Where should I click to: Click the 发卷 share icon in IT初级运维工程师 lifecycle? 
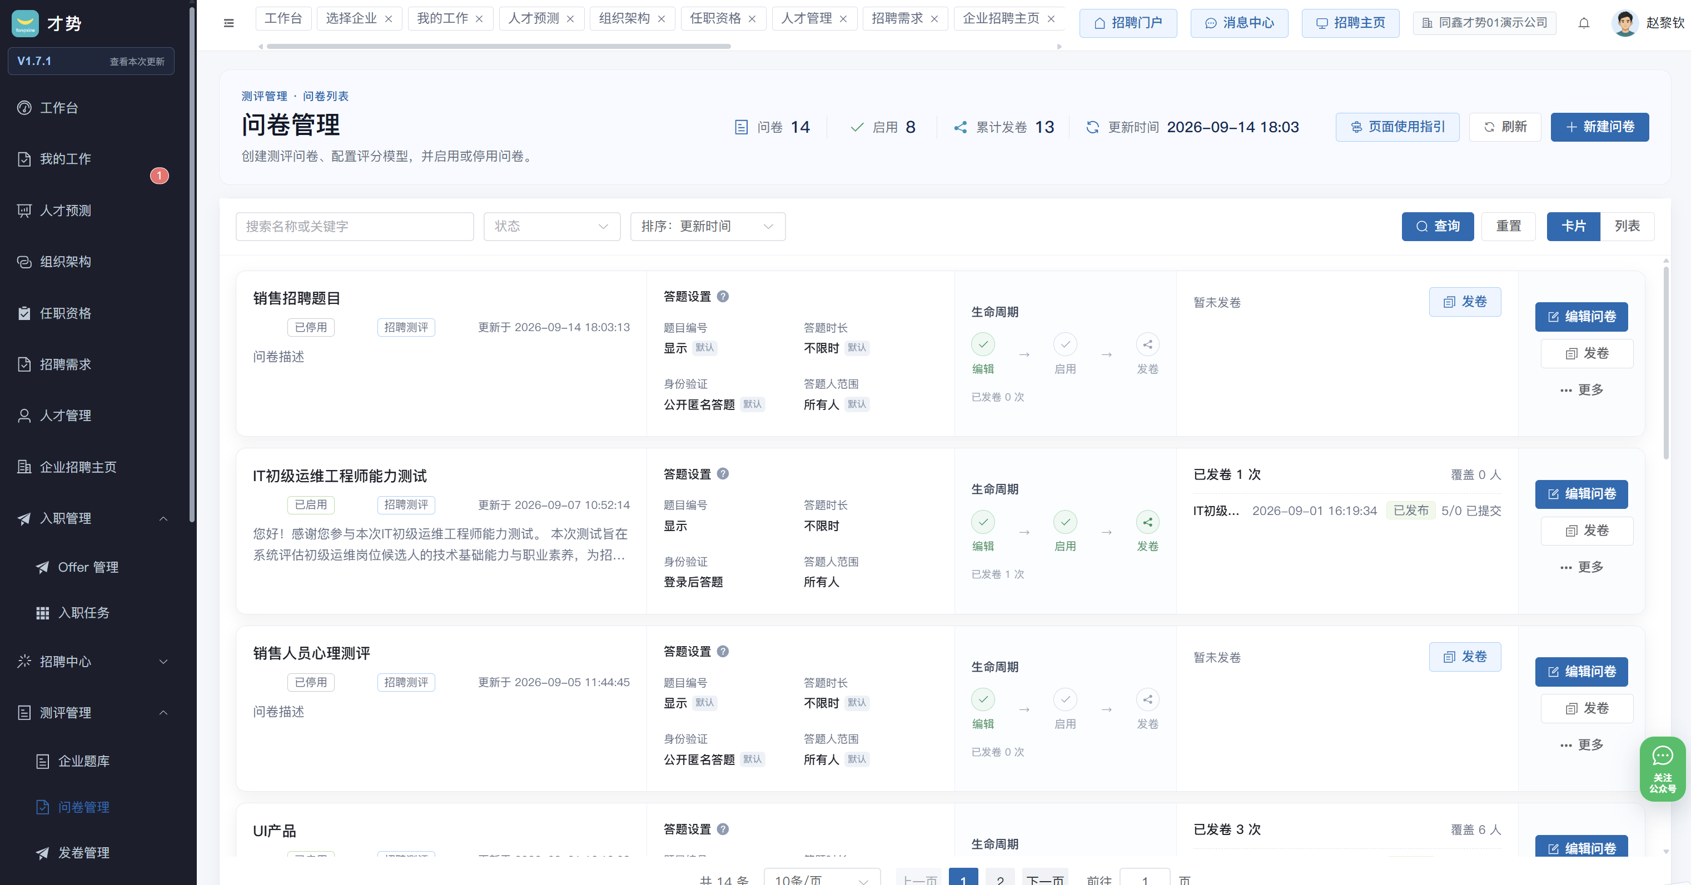coord(1147,522)
